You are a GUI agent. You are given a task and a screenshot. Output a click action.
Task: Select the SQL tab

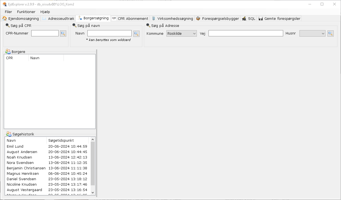point(249,18)
